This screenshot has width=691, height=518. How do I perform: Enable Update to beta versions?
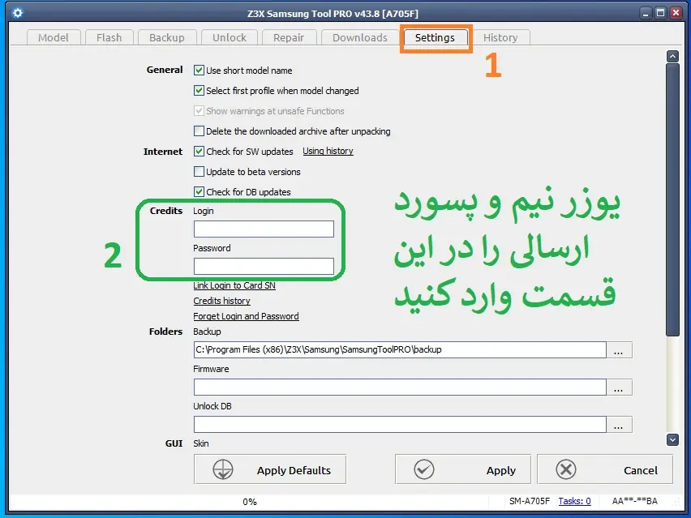[199, 171]
